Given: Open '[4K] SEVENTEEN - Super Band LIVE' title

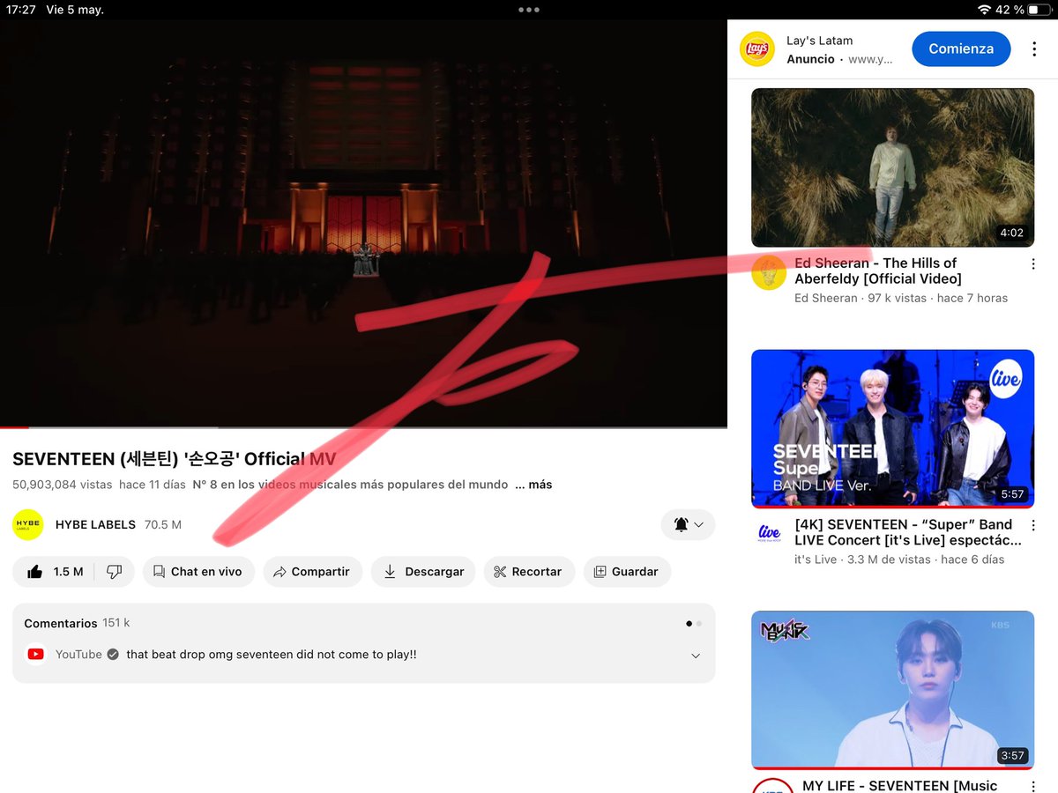Looking at the screenshot, I should pyautogui.click(x=908, y=532).
